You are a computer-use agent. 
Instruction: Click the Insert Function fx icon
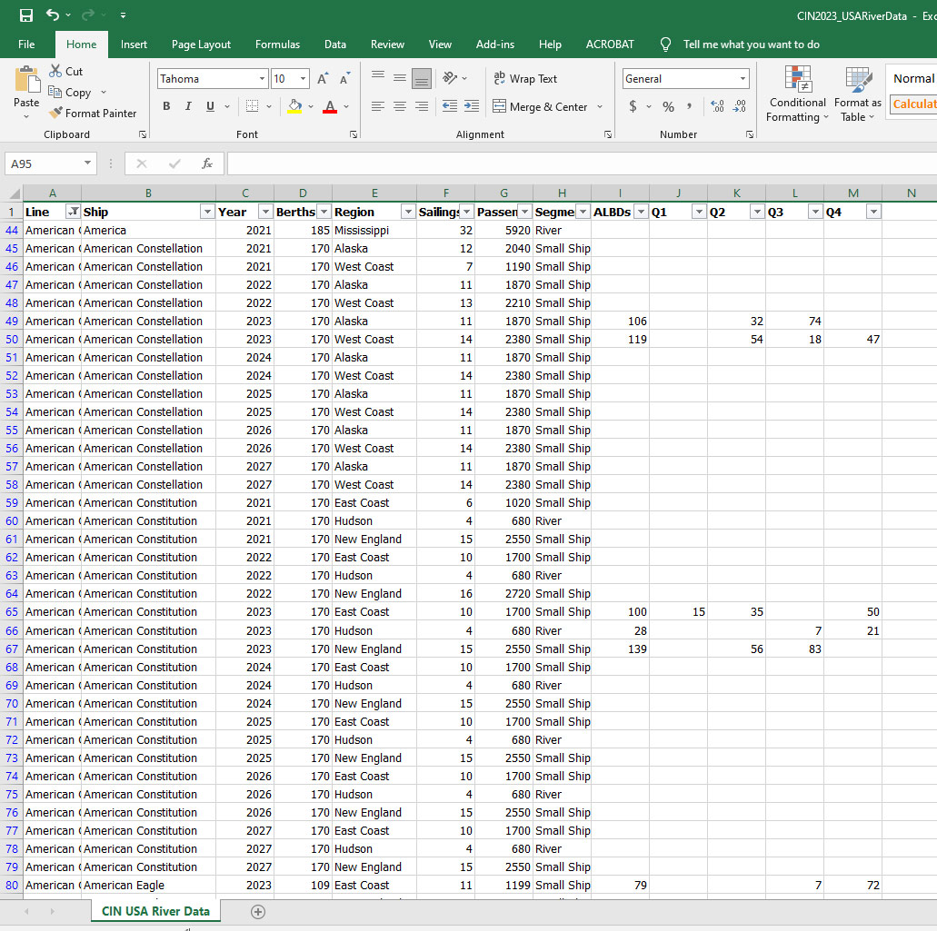pyautogui.click(x=207, y=163)
